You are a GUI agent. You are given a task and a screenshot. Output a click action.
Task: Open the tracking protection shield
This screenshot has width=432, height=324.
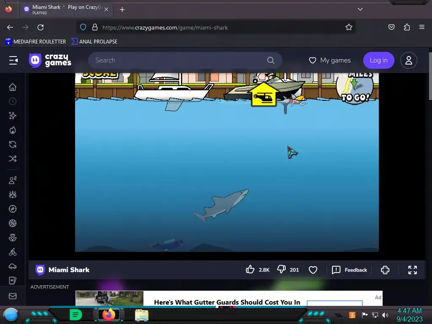83,27
